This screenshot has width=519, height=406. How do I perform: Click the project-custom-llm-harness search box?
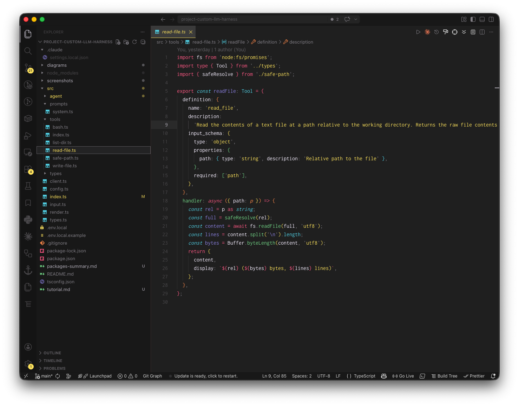[253, 19]
